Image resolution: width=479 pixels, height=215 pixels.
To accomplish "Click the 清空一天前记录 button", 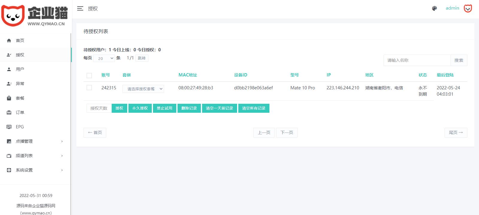I will coord(219,108).
